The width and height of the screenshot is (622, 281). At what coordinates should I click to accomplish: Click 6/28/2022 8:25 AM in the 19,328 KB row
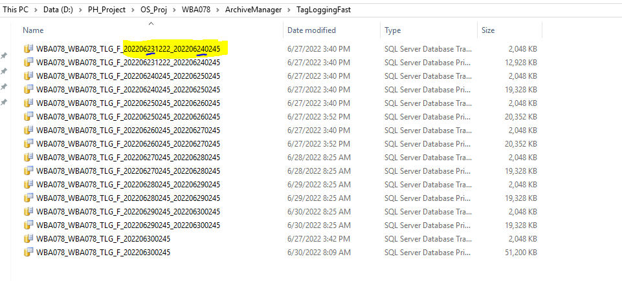point(319,171)
